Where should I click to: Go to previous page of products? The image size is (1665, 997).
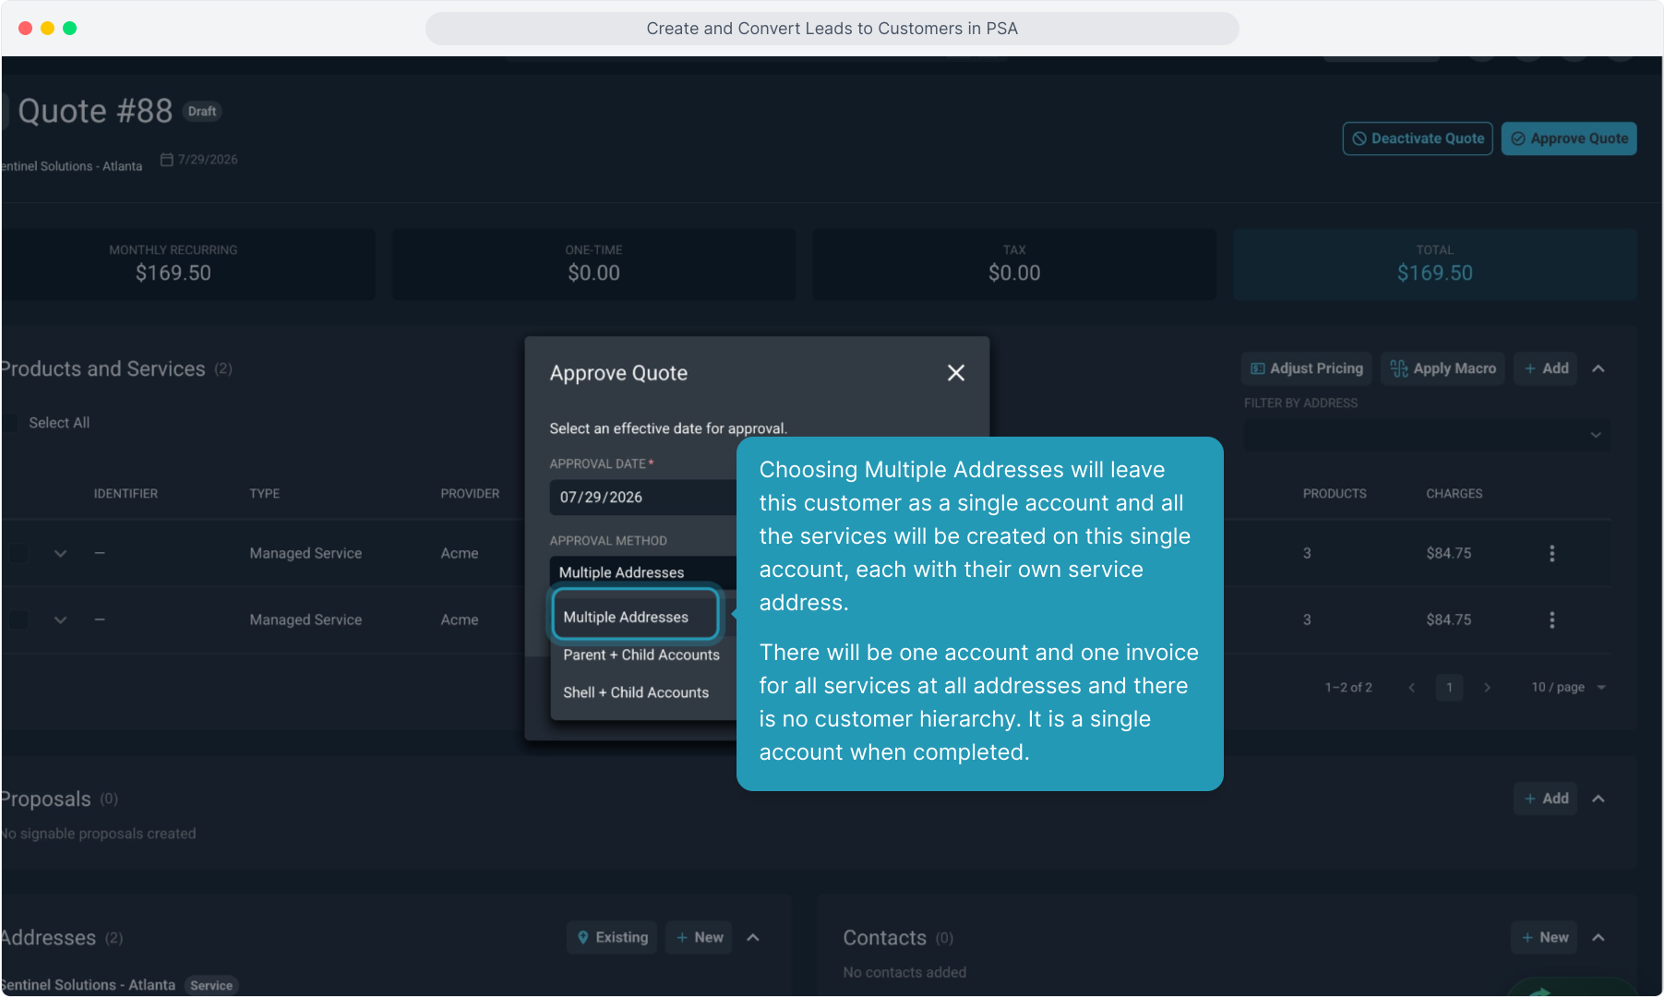1411,688
